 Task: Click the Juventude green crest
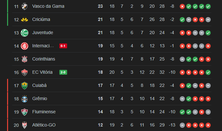tap(25, 33)
